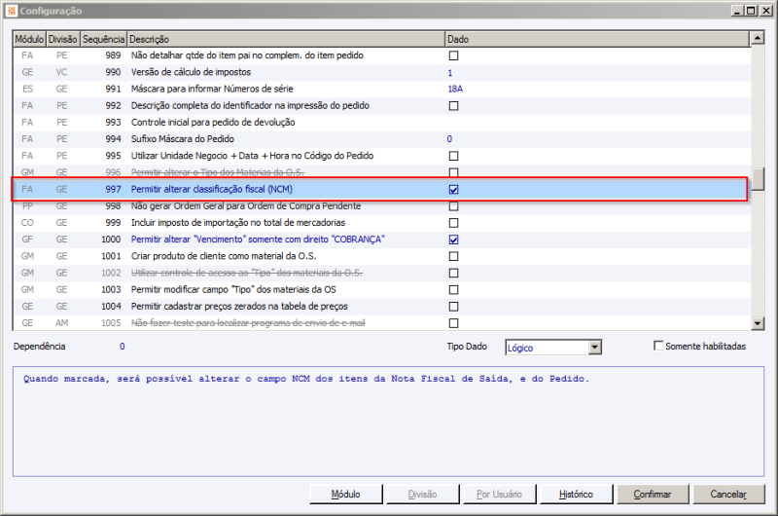778x516 pixels.
Task: Toggle row 996 Tipo dos Materias checkbox
Action: tap(453, 172)
